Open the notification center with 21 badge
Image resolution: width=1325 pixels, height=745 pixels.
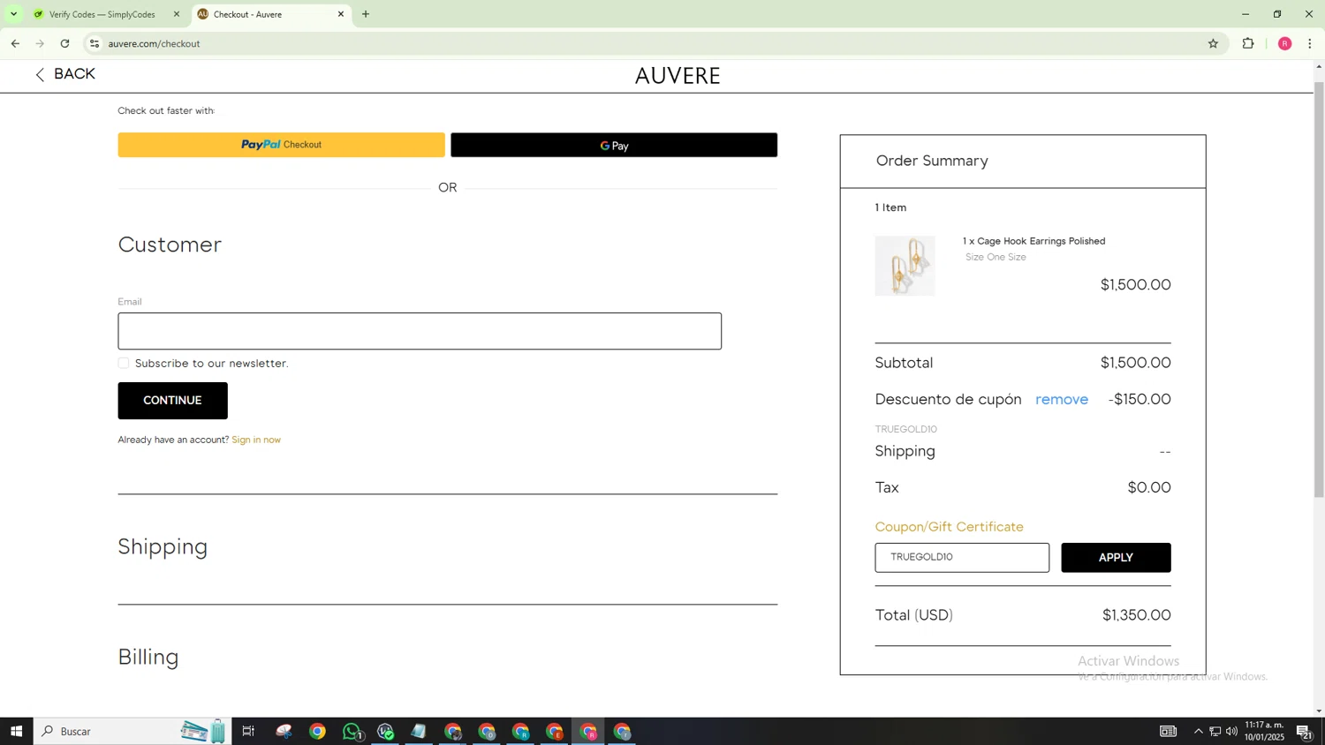(1304, 731)
